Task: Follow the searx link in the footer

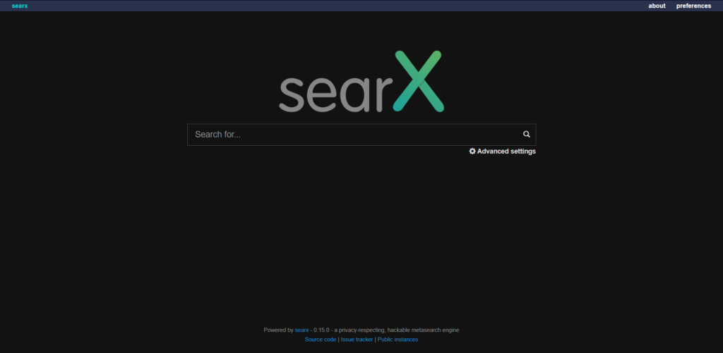Action: click(301, 330)
